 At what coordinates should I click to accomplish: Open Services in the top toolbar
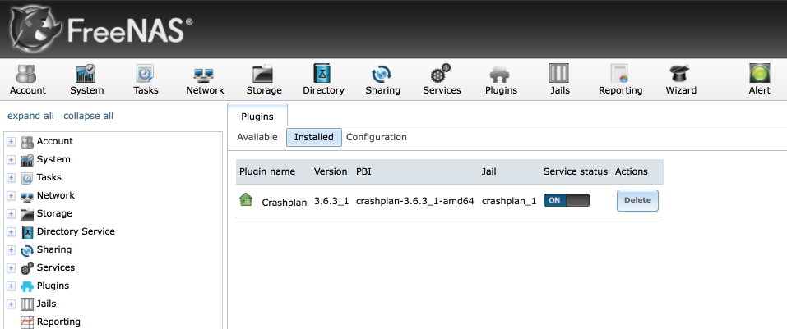442,80
